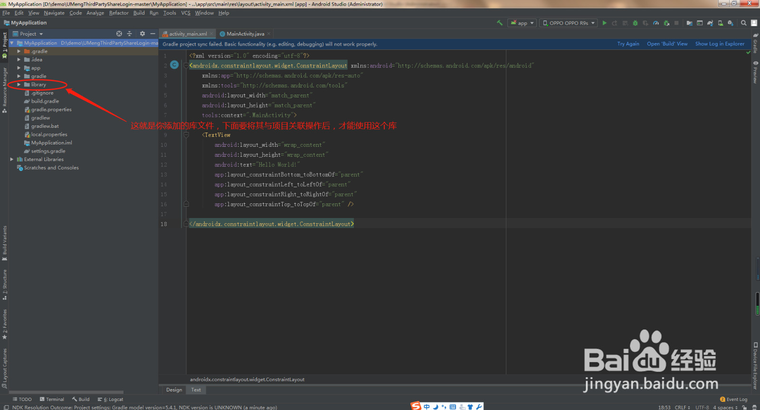Toggle the Structure tool window
The height and width of the screenshot is (410, 760).
[x=5, y=285]
